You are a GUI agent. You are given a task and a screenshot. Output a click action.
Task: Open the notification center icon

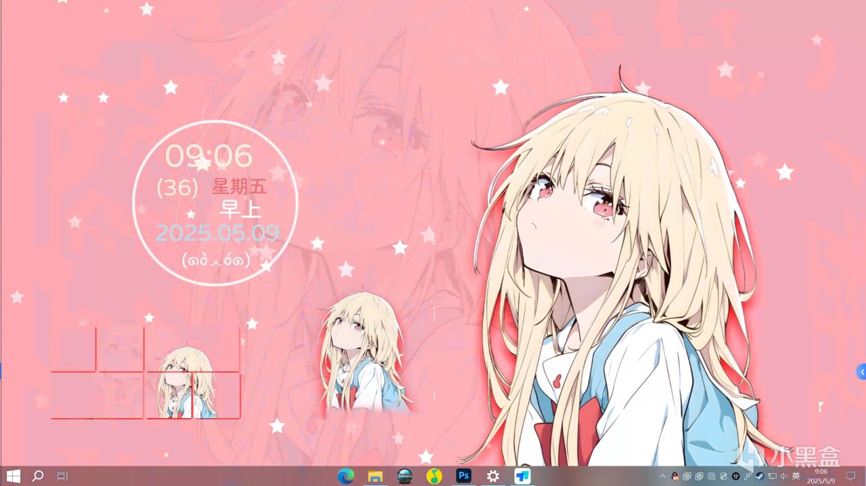pos(851,476)
